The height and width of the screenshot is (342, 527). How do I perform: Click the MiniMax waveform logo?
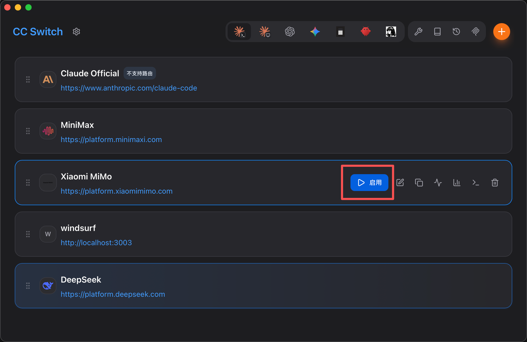[x=48, y=131]
